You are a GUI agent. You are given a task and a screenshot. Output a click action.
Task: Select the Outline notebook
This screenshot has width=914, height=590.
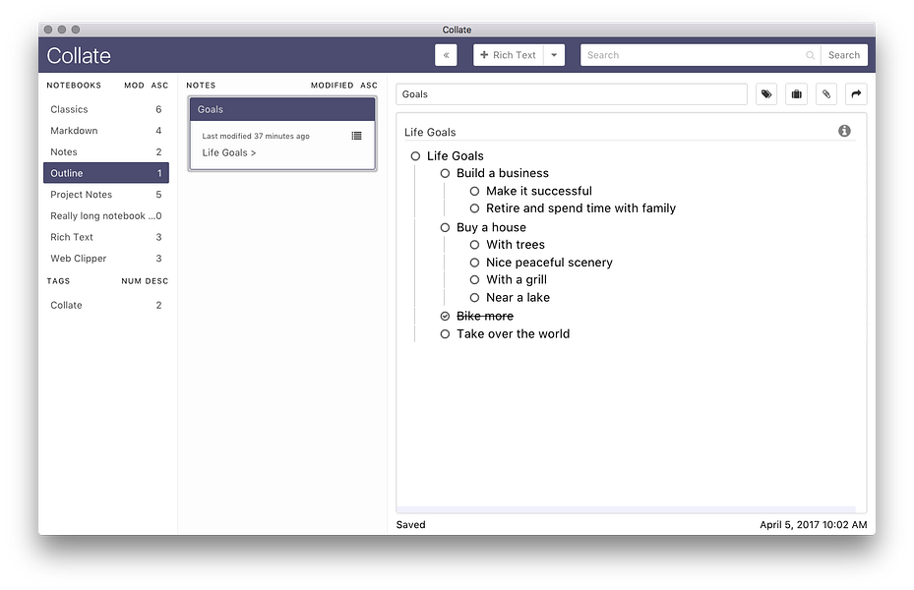click(x=106, y=173)
